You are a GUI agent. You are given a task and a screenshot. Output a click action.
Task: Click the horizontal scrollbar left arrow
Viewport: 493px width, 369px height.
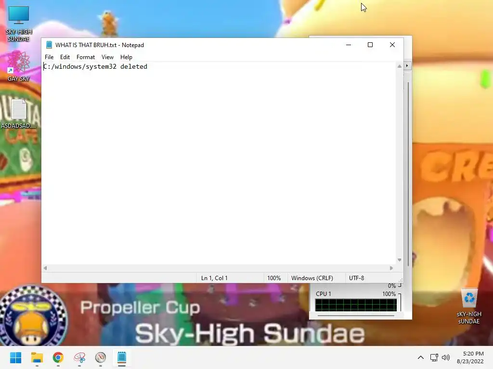[45, 268]
